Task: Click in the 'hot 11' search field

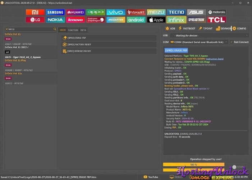Action: (31, 29)
